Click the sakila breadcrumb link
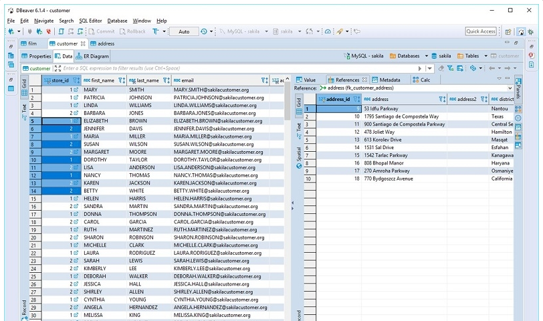 point(441,56)
